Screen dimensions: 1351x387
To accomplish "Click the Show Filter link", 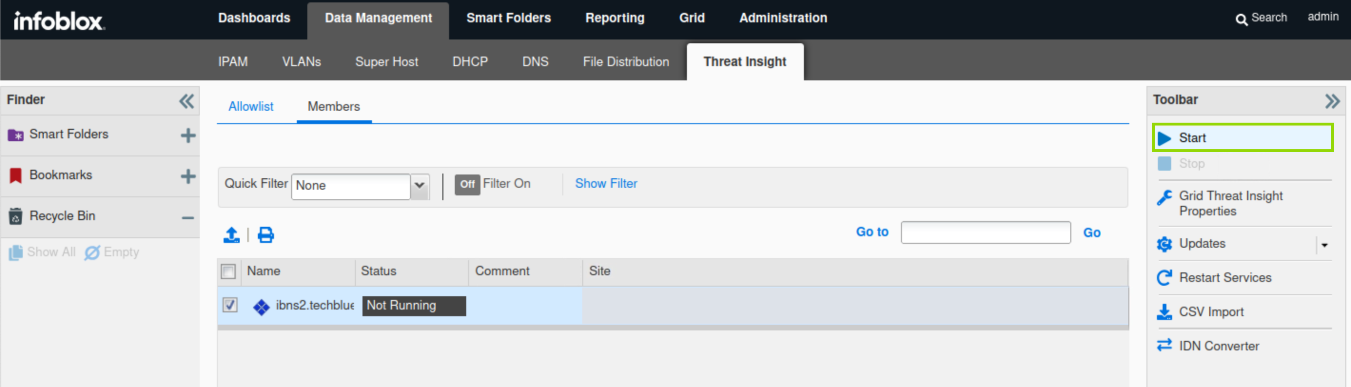I will (x=606, y=184).
